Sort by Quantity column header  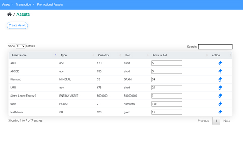coord(108,55)
